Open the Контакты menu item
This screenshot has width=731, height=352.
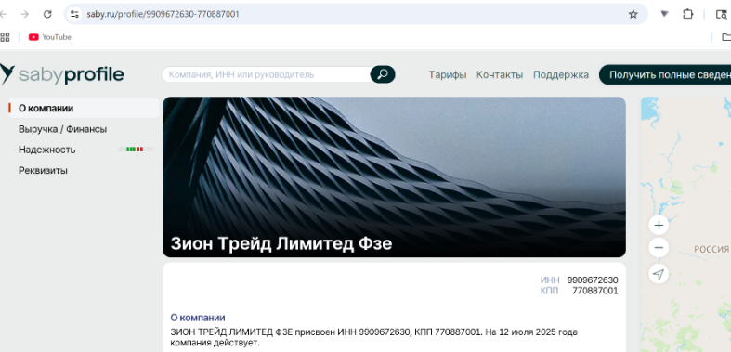click(x=500, y=74)
